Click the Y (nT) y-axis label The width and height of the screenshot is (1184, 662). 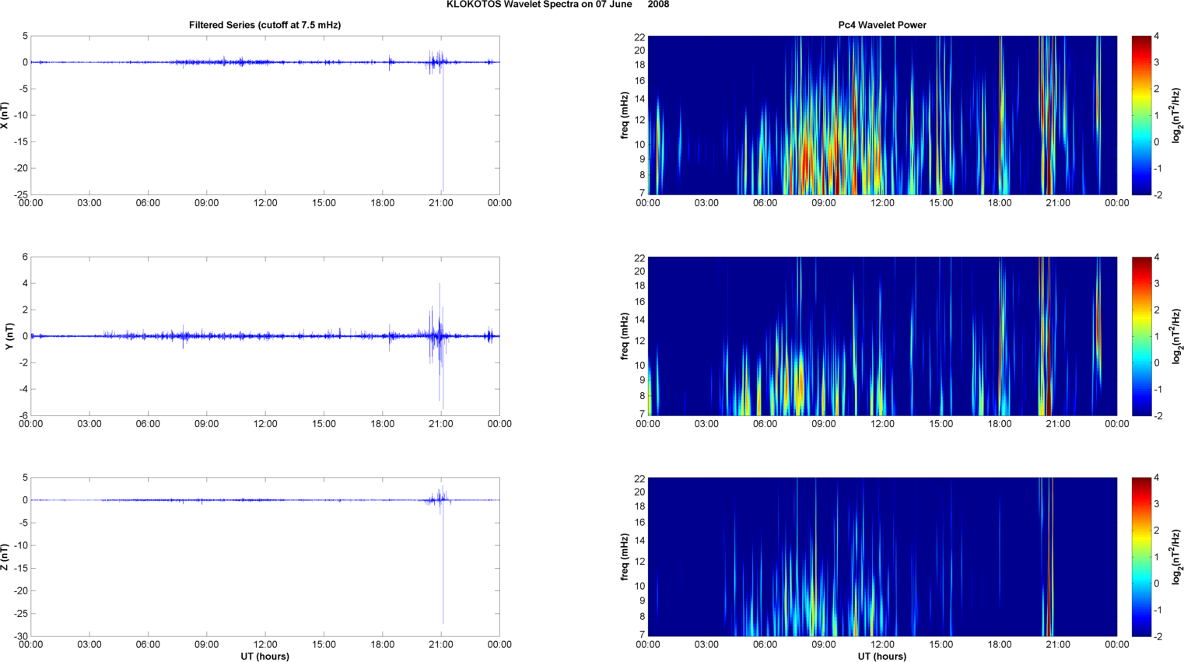coord(9,336)
